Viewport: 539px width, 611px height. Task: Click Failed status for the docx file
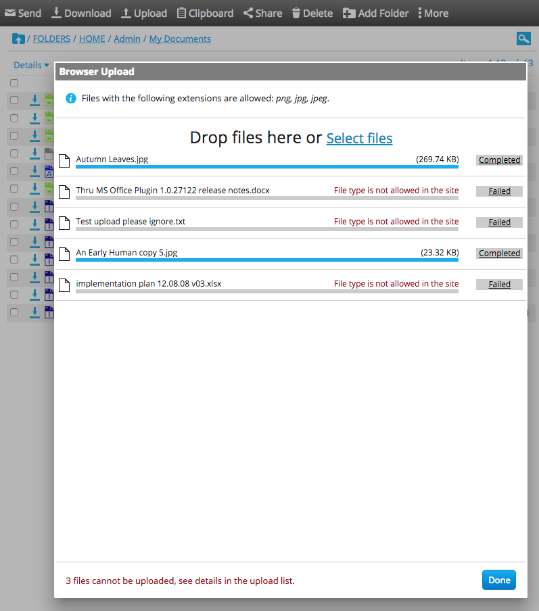pyautogui.click(x=499, y=191)
